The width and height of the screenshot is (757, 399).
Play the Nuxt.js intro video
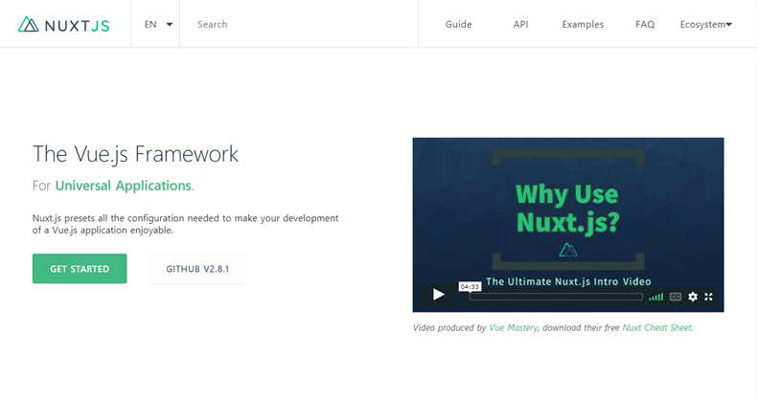pos(438,296)
